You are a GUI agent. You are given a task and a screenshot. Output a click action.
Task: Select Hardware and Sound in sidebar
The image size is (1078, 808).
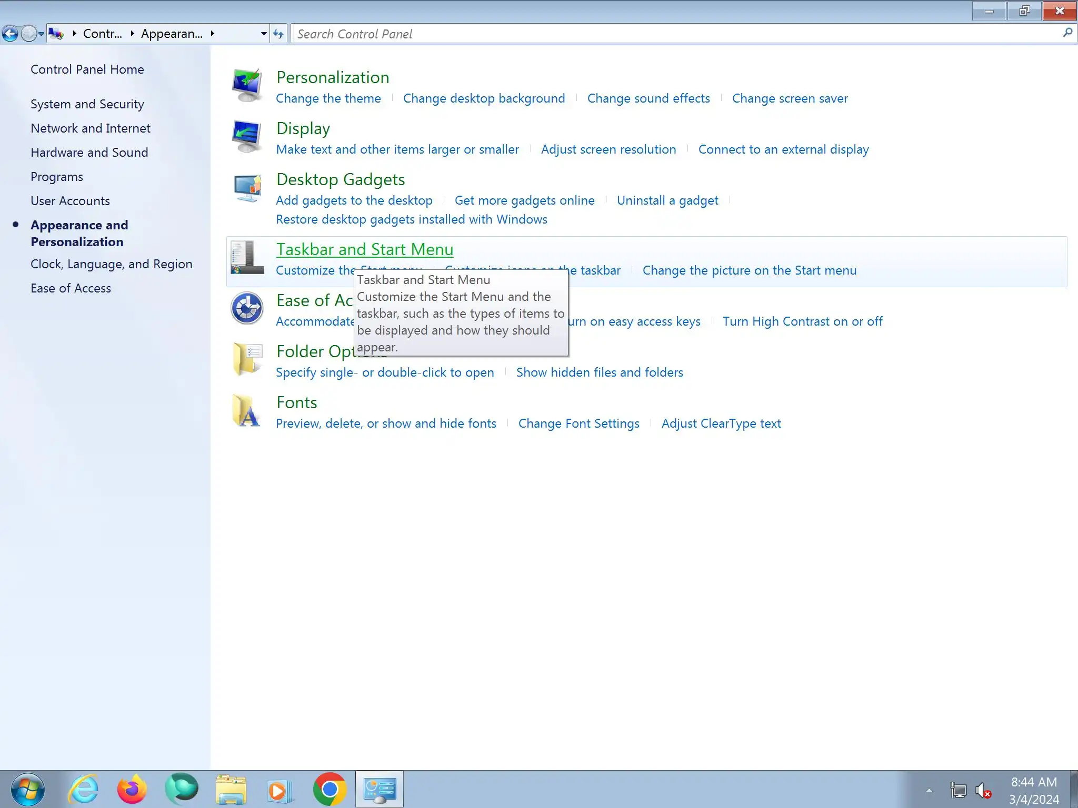89,153
